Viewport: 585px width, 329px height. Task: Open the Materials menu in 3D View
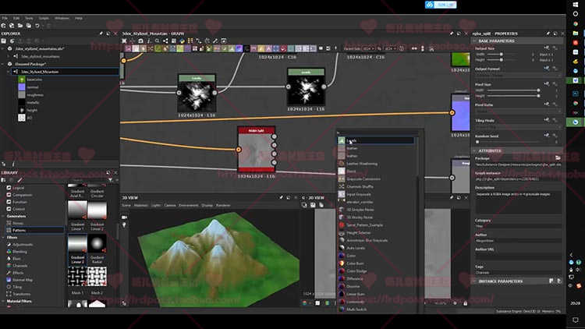[140, 205]
